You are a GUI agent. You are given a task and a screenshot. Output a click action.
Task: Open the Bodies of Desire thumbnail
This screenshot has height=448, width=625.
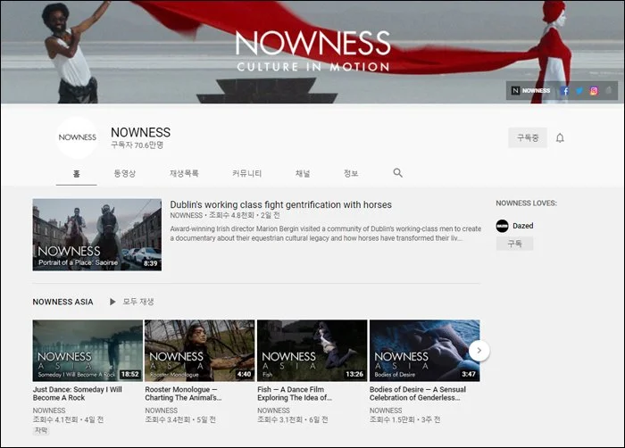pos(424,351)
